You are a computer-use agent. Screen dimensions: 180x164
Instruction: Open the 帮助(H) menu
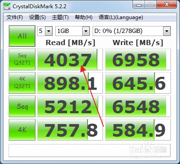[x=84, y=17]
